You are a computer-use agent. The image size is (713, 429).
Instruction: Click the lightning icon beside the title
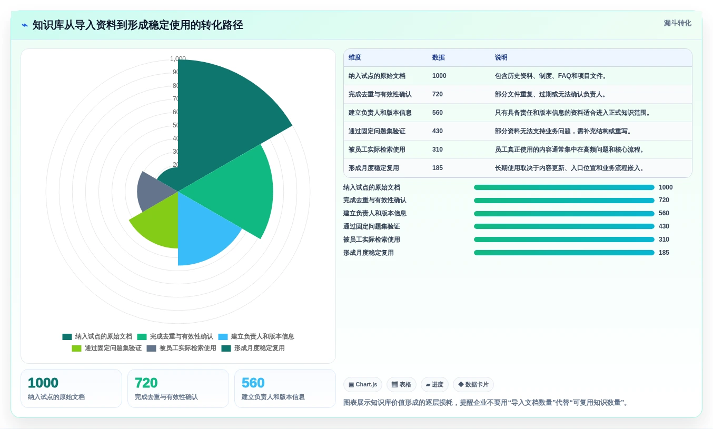[x=25, y=25]
